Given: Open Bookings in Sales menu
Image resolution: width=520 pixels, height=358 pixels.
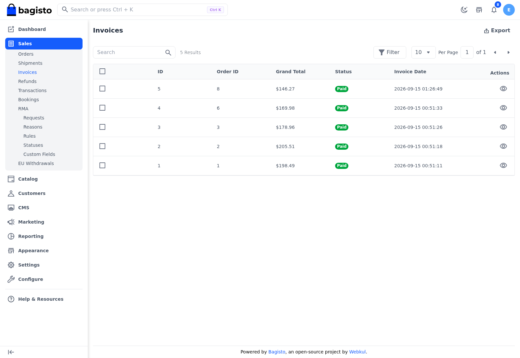Looking at the screenshot, I should pos(29,100).
